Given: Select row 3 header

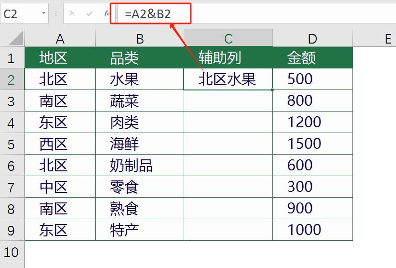Looking at the screenshot, I should [12, 101].
